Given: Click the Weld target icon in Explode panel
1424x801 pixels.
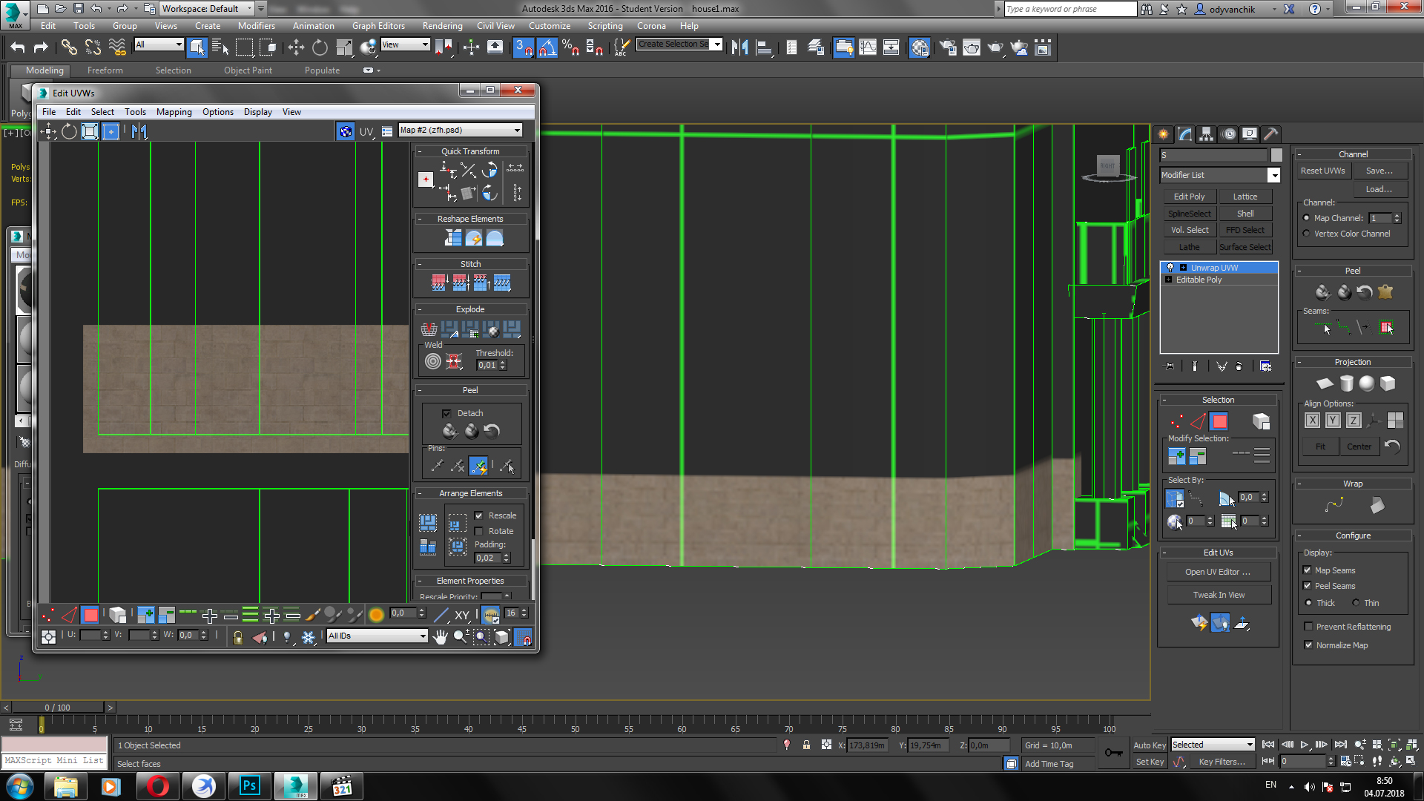Looking at the screenshot, I should (433, 362).
